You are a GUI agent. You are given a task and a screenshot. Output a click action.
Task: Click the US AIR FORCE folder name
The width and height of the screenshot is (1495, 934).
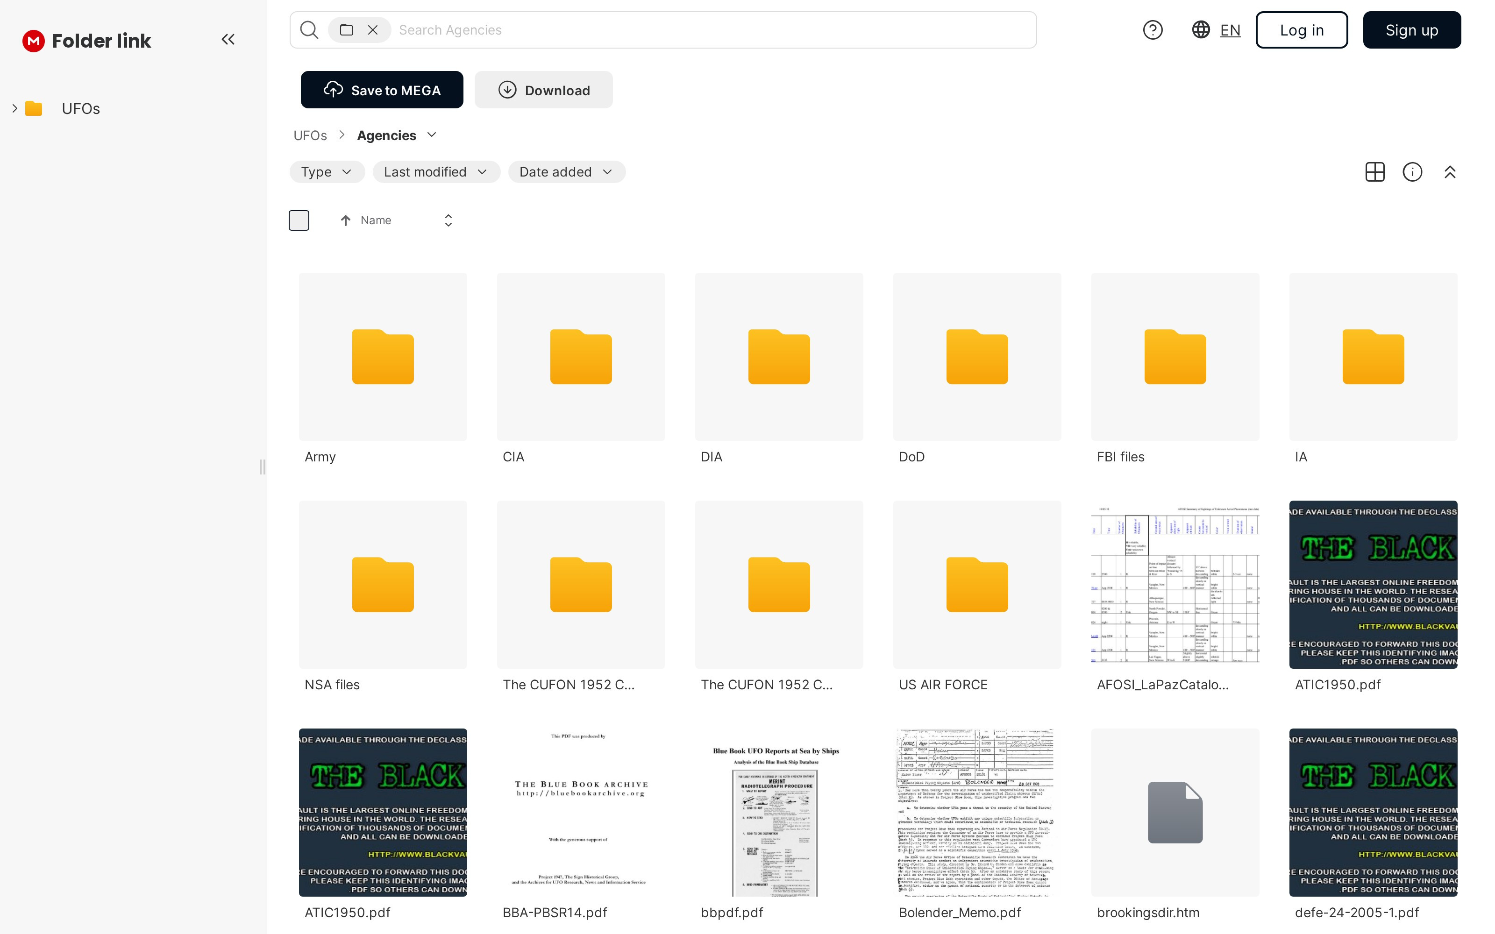click(943, 685)
